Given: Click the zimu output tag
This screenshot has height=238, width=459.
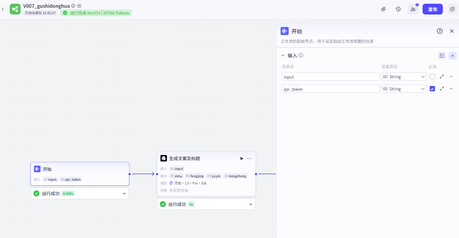Looking at the screenshot, I should (176, 176).
